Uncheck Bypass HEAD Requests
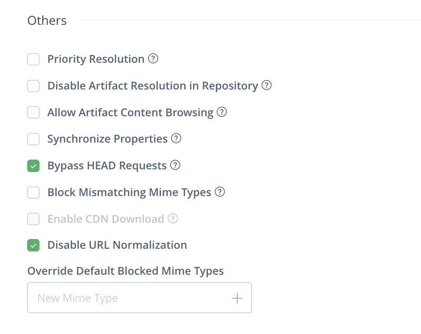The height and width of the screenshot is (334, 421). coord(34,166)
